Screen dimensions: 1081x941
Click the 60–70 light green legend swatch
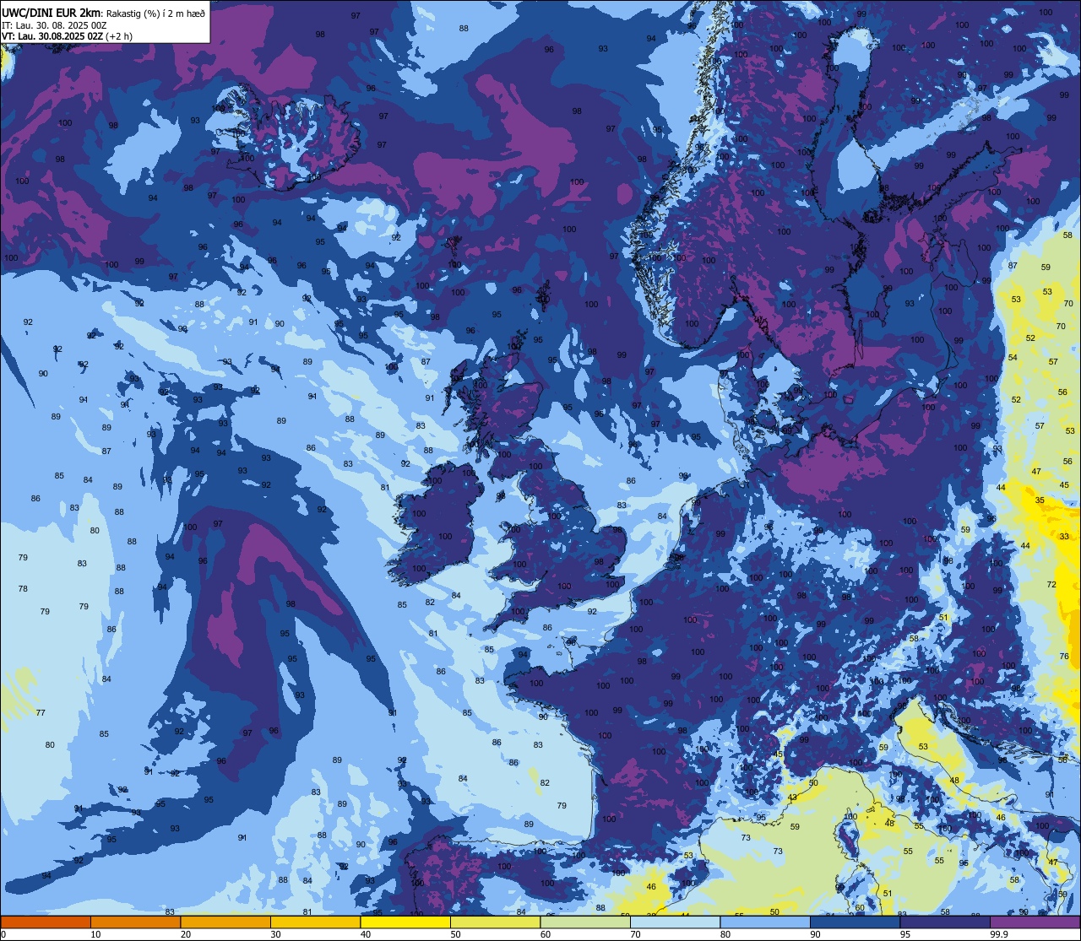click(585, 922)
